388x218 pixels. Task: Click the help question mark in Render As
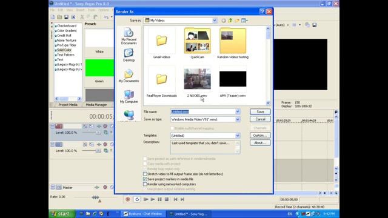[x=263, y=12]
